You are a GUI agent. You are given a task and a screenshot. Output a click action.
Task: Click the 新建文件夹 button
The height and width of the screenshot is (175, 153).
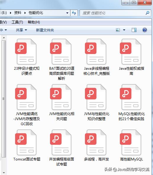tap(45, 30)
